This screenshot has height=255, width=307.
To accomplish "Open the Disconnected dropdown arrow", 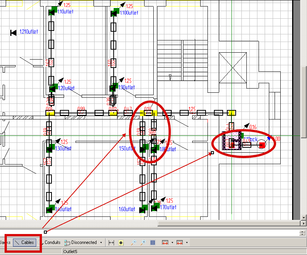I will (x=101, y=242).
